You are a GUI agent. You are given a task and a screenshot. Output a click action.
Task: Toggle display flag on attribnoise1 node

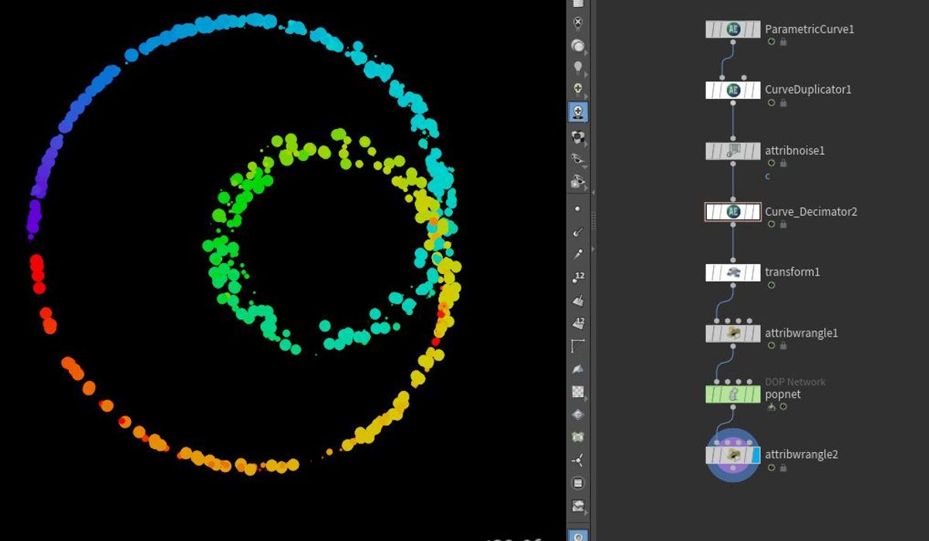tap(756, 151)
